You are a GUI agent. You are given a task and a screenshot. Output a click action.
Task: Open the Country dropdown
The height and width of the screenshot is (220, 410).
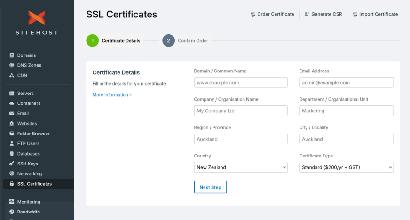click(240, 167)
